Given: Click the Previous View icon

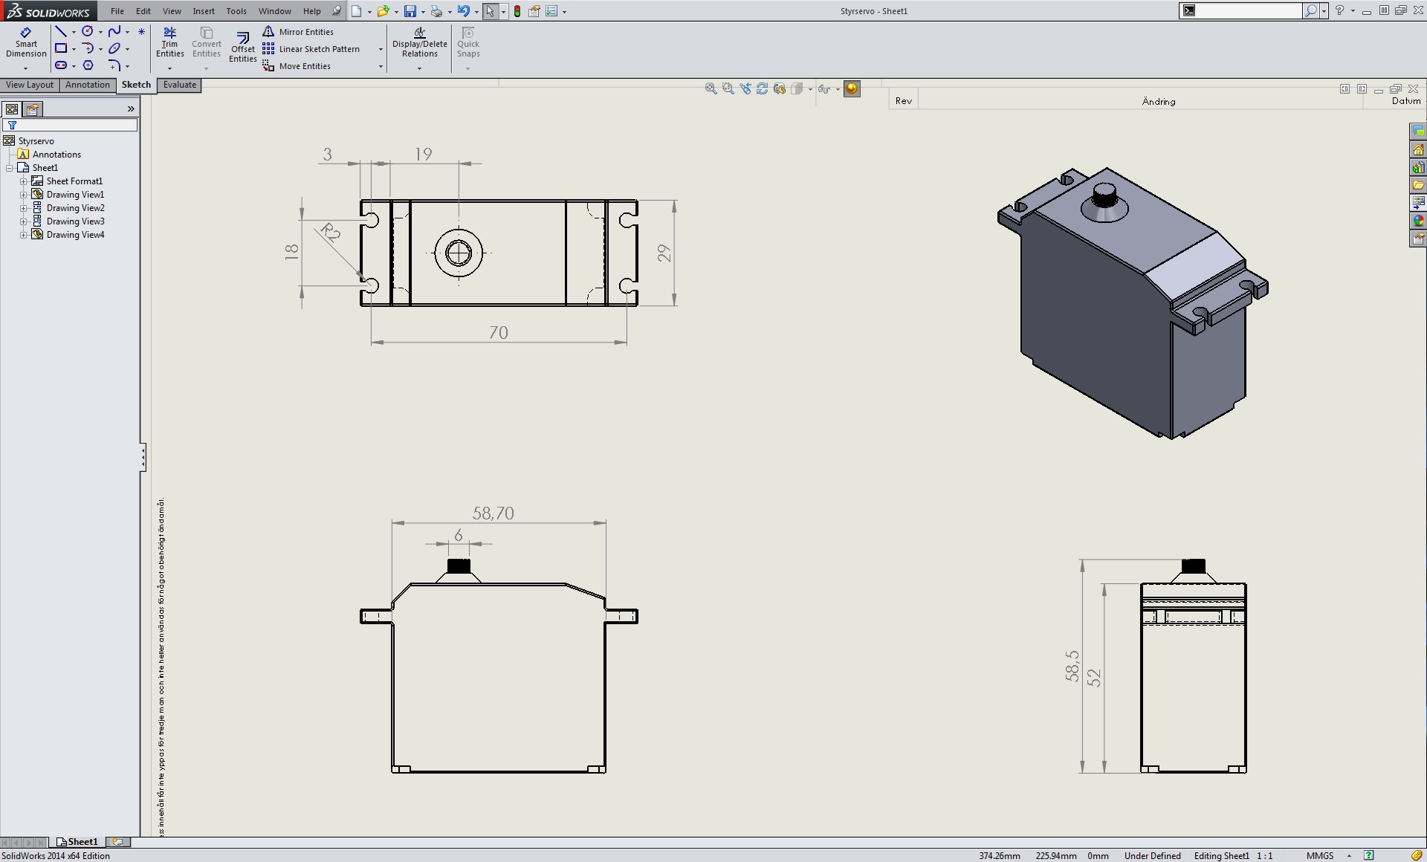Looking at the screenshot, I should click(745, 88).
